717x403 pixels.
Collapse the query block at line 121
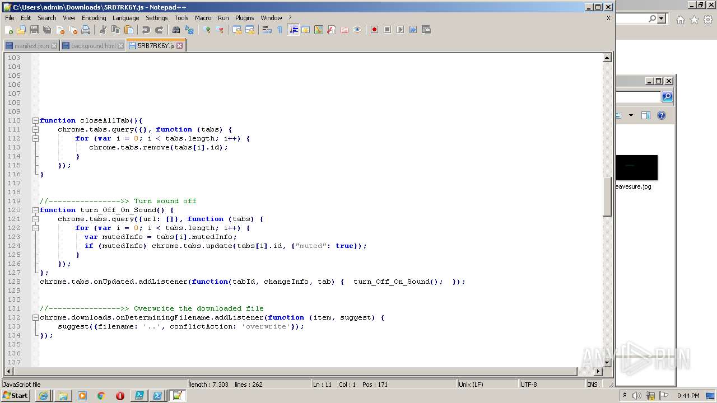(35, 219)
